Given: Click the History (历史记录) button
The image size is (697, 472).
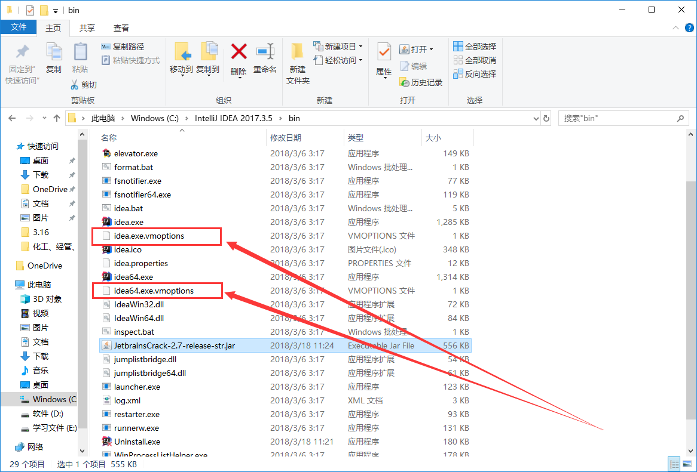Looking at the screenshot, I should tap(421, 82).
